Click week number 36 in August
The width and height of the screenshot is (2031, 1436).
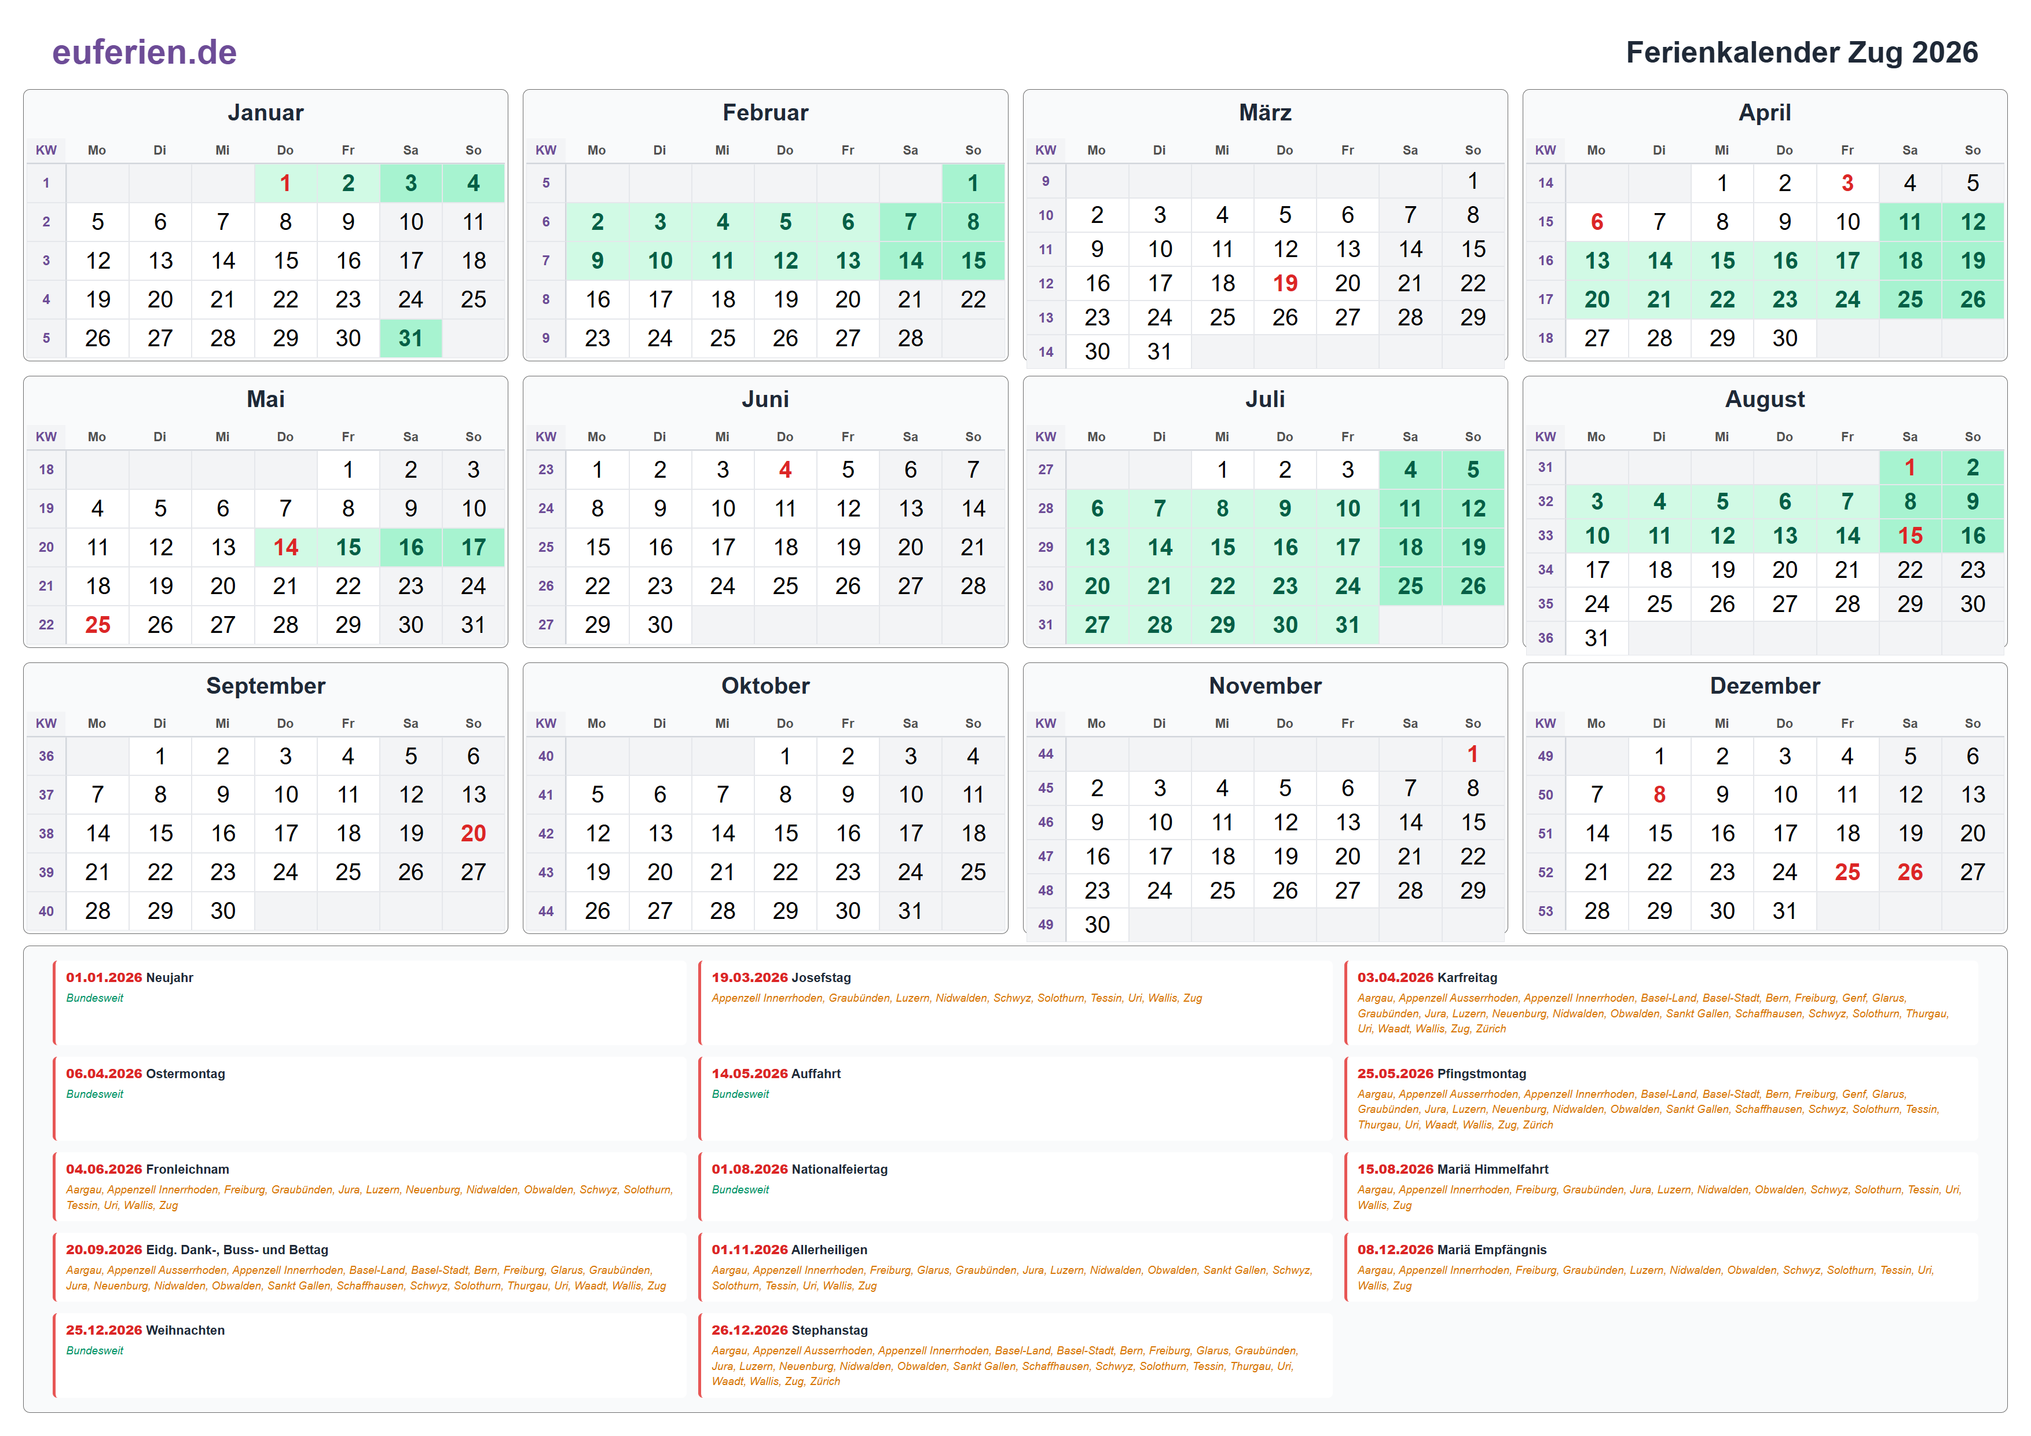pos(1545,638)
